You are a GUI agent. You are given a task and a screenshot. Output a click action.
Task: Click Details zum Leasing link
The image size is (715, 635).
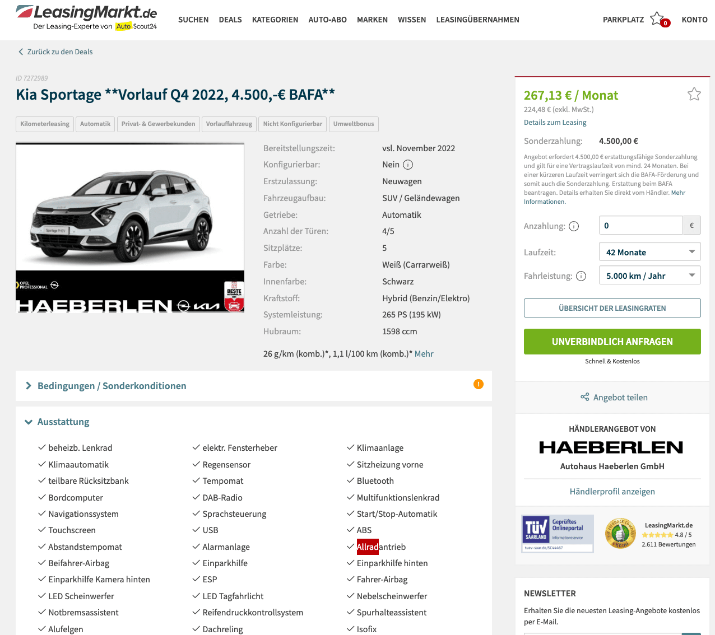click(x=555, y=122)
